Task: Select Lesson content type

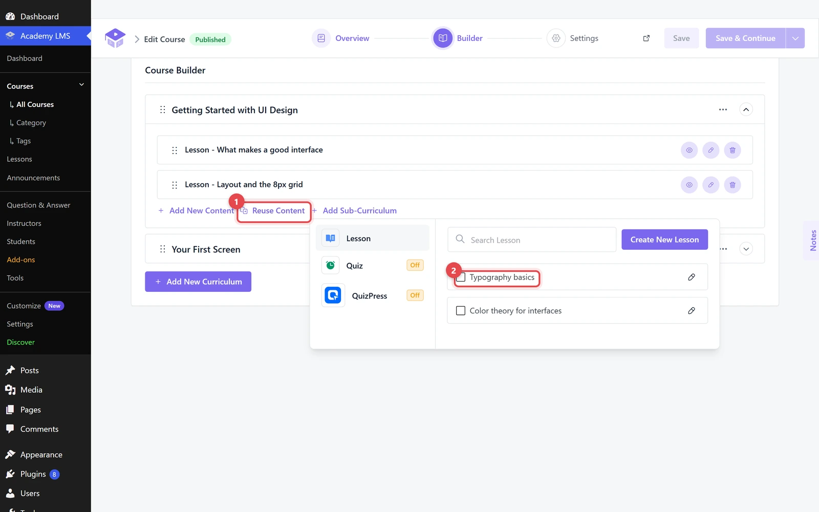Action: [x=373, y=238]
